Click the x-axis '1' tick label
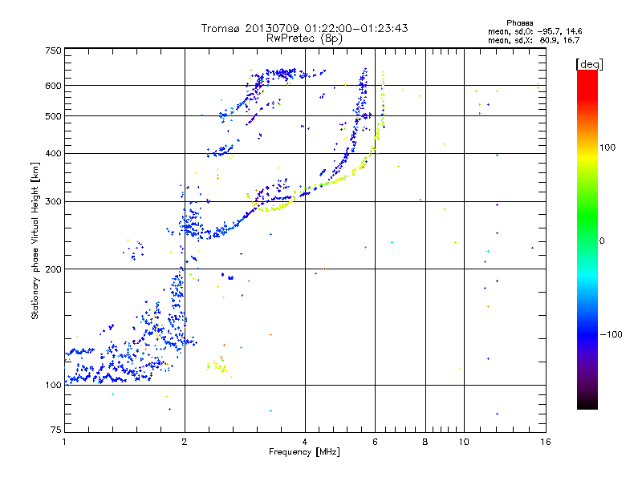Screen dimensions: 642x481 (64, 442)
